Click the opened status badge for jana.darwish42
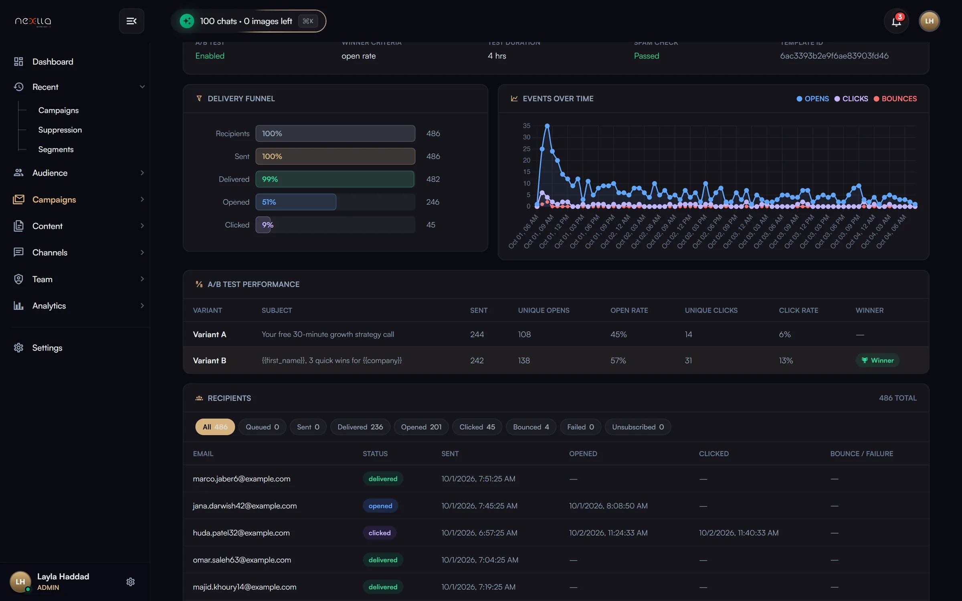The width and height of the screenshot is (962, 601). pos(380,506)
